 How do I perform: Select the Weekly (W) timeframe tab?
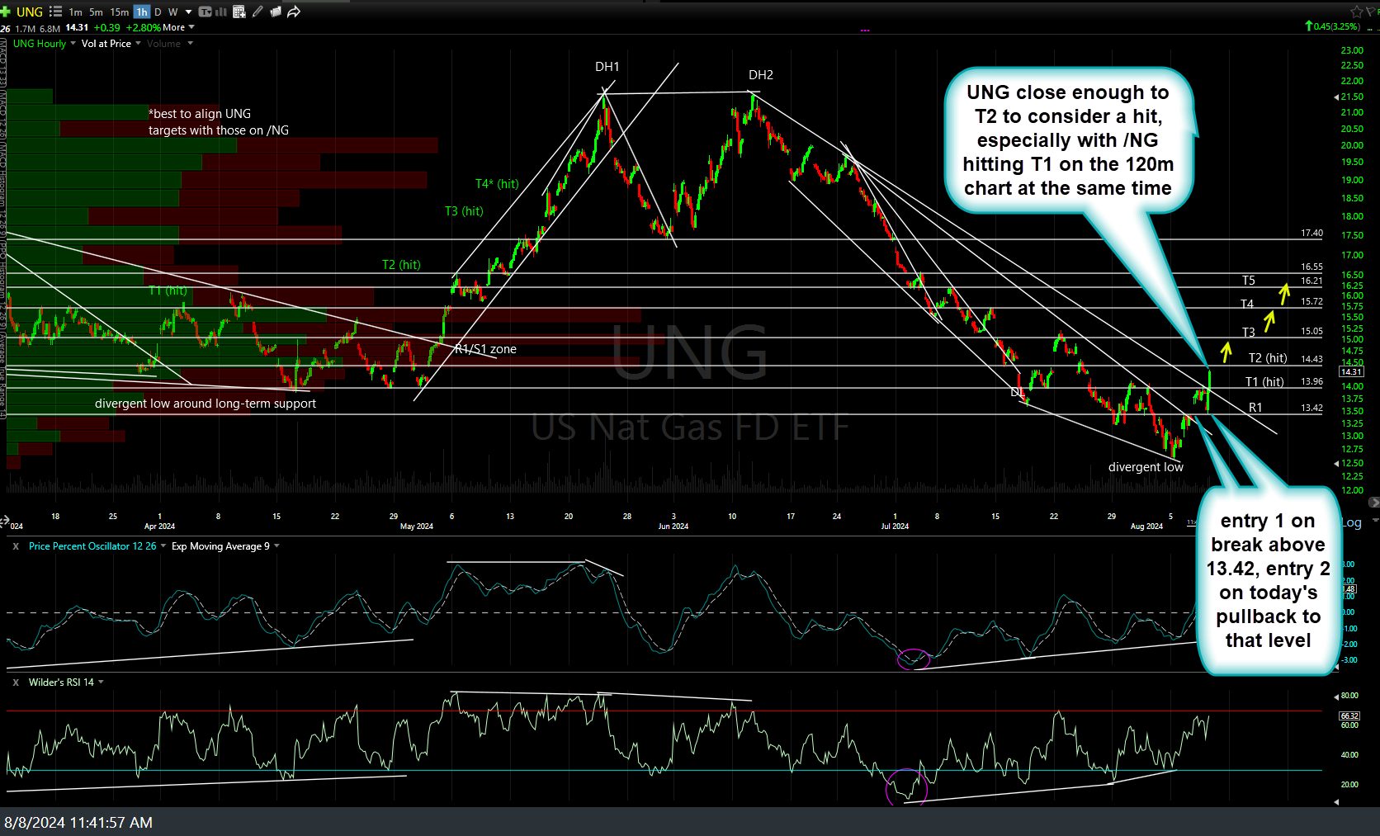pyautogui.click(x=172, y=12)
